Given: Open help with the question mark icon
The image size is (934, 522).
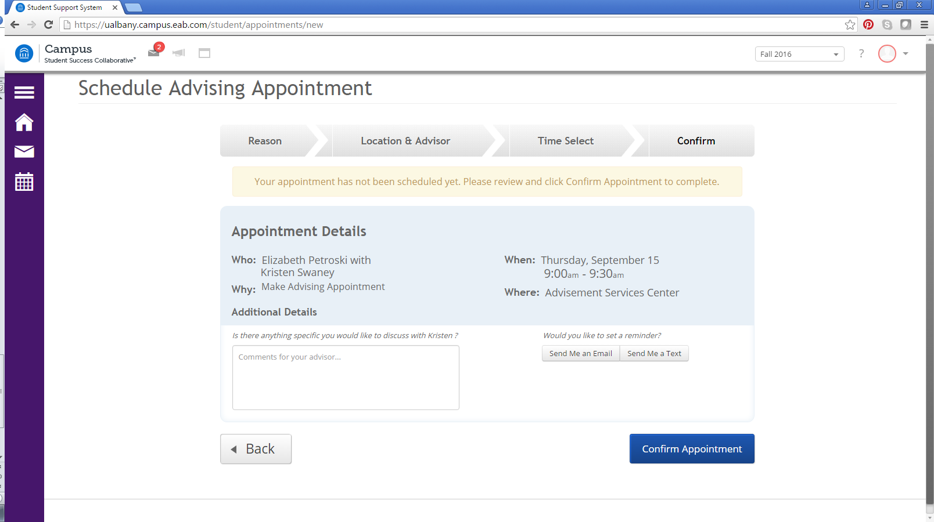Looking at the screenshot, I should pyautogui.click(x=861, y=53).
